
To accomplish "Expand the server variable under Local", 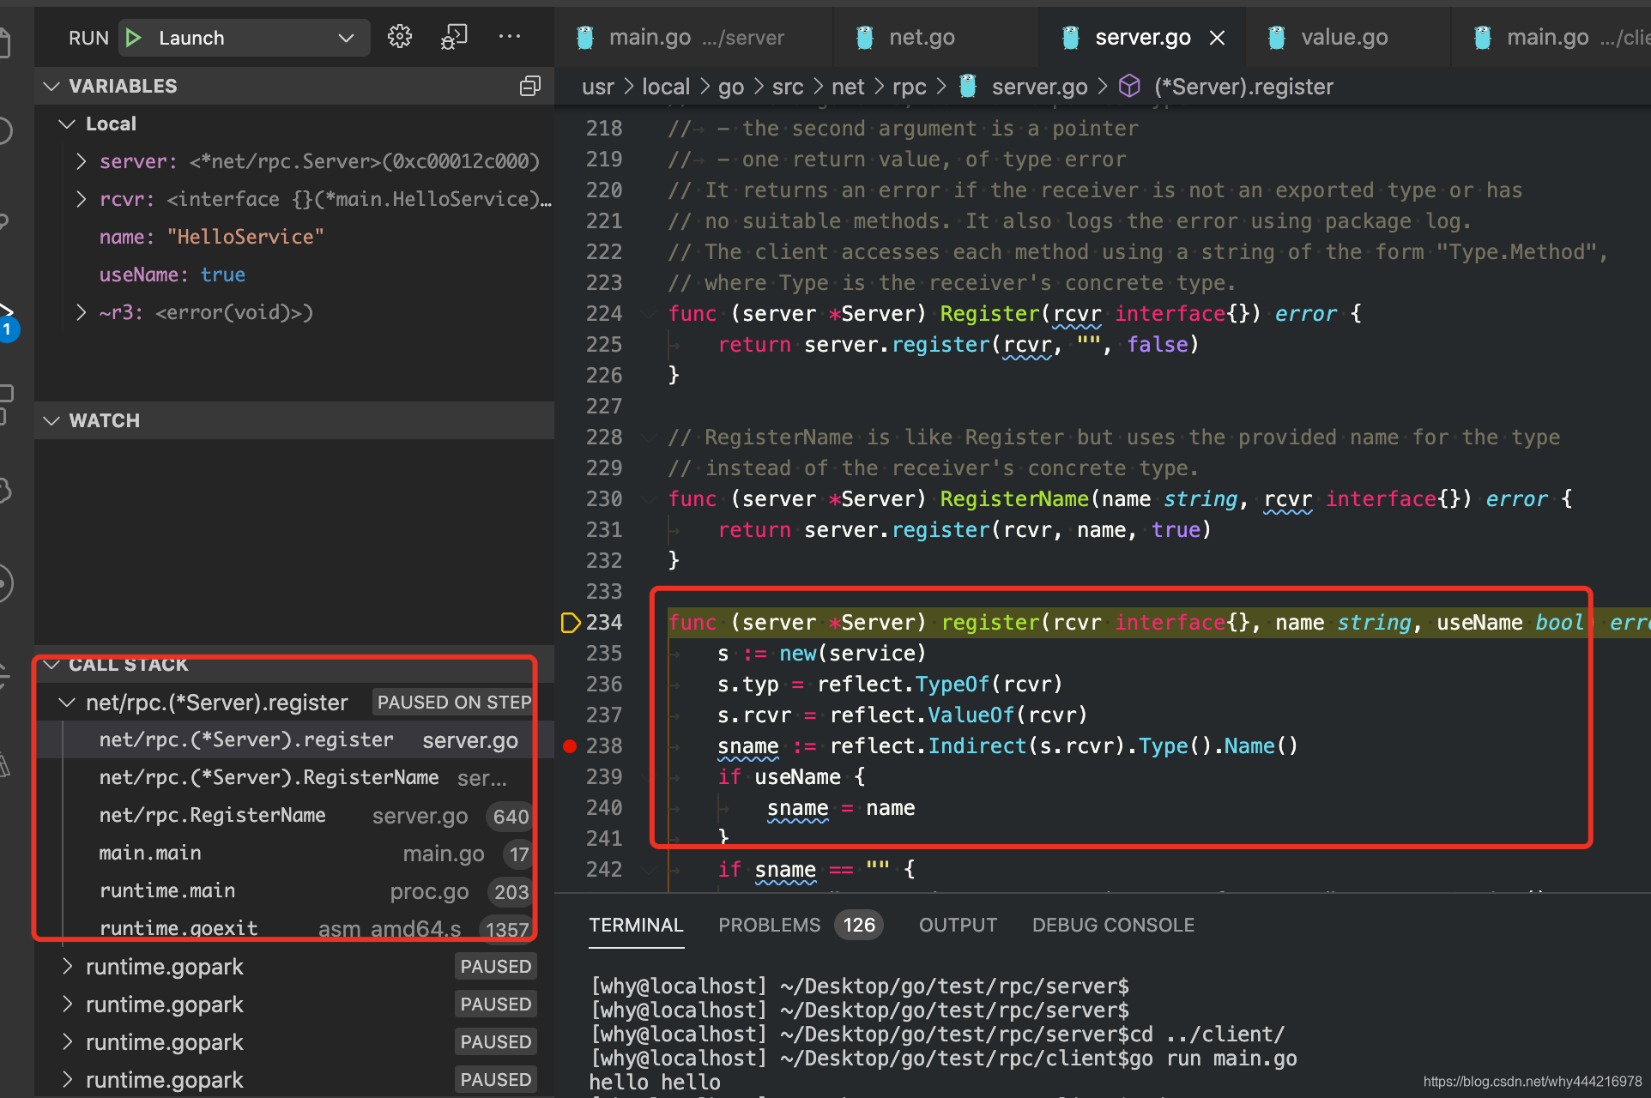I will pyautogui.click(x=80, y=161).
